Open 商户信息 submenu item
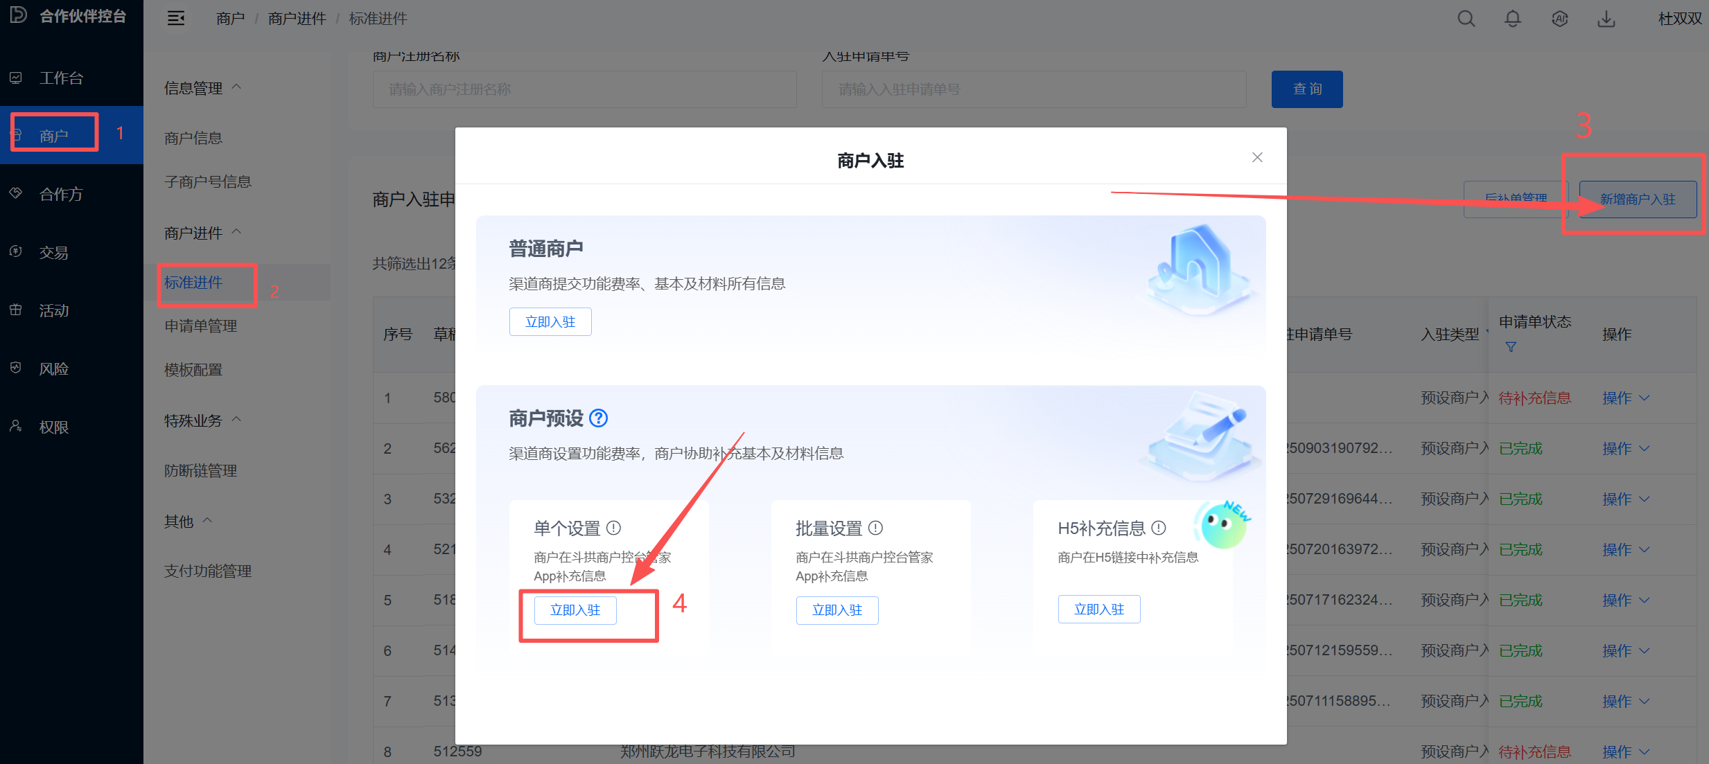 pos(193,138)
